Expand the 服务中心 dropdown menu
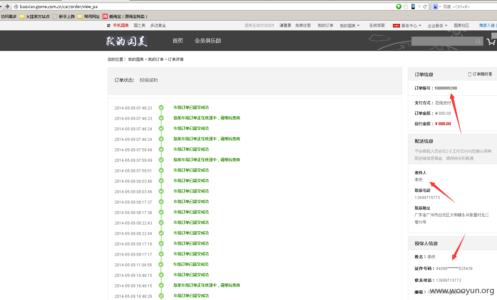Image resolution: width=497 pixels, height=300 pixels. (x=411, y=25)
